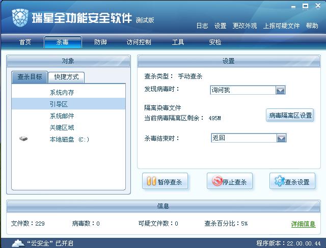The height and width of the screenshot is (248, 326).
Task: Close the Rising security window
Action: [x=318, y=6]
